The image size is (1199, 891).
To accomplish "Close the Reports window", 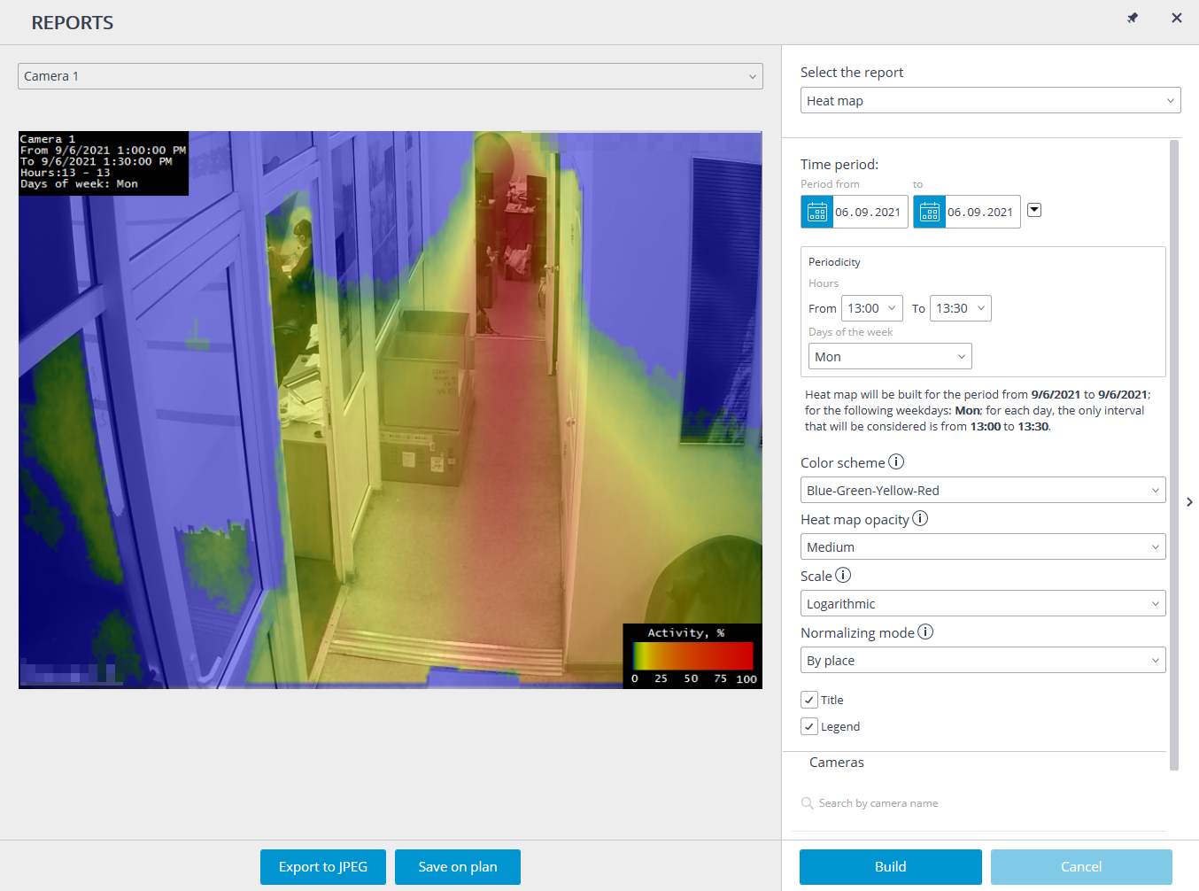I will coord(1177,18).
